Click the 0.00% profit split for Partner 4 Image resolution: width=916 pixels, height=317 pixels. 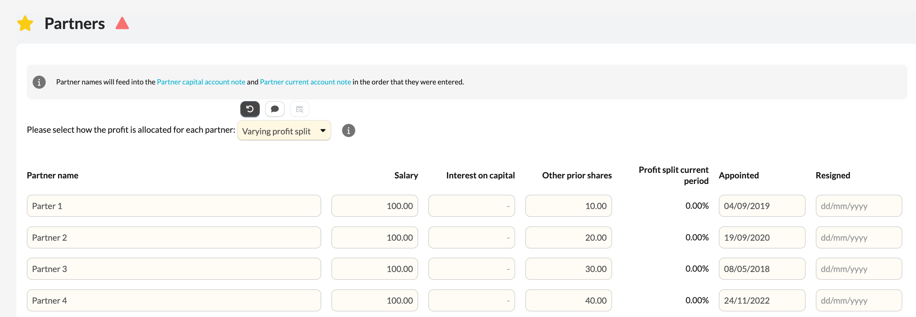pyautogui.click(x=697, y=300)
